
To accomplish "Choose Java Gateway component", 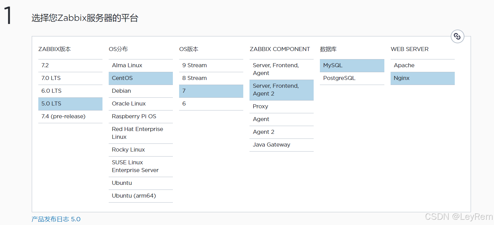I will point(281,145).
